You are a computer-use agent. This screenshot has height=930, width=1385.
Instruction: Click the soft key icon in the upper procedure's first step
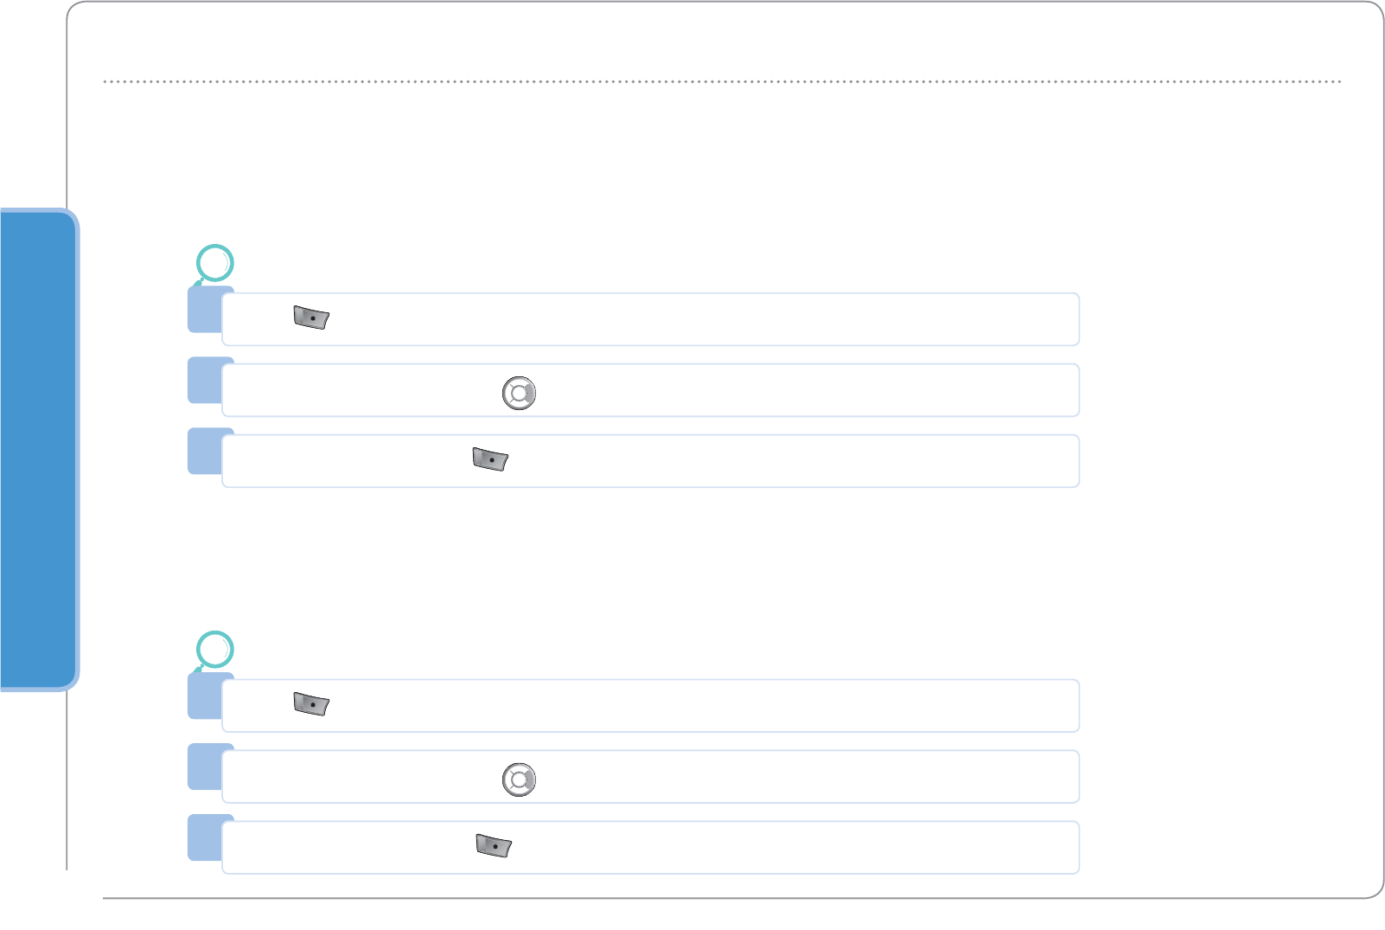(x=311, y=317)
